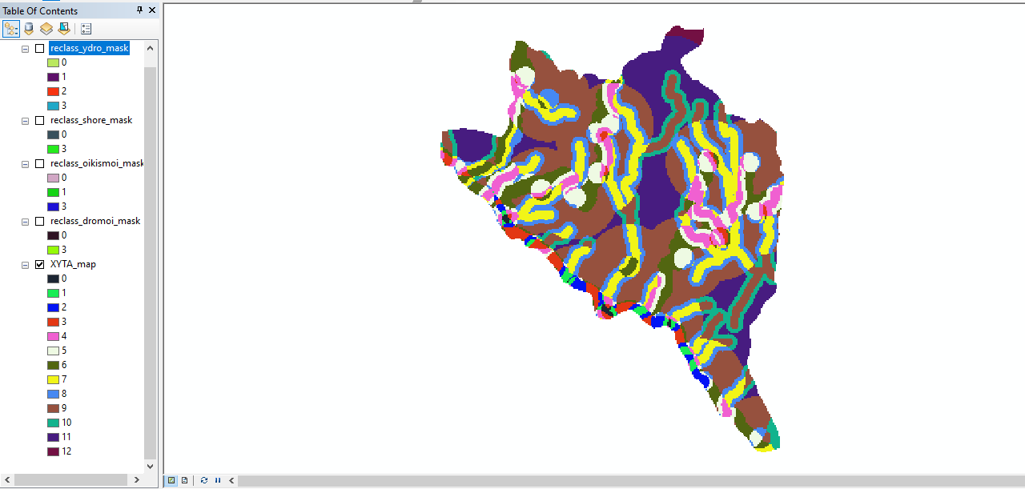Collapse the reclass_dromoi_mask legend

coord(25,221)
